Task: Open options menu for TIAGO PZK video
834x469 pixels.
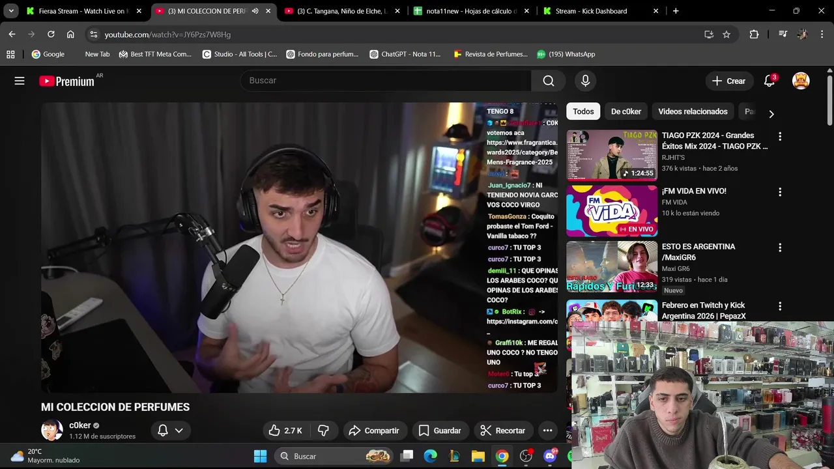Action: (780, 137)
